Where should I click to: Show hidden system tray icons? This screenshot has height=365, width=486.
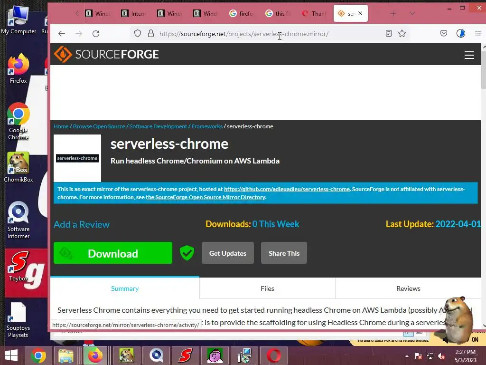407,356
